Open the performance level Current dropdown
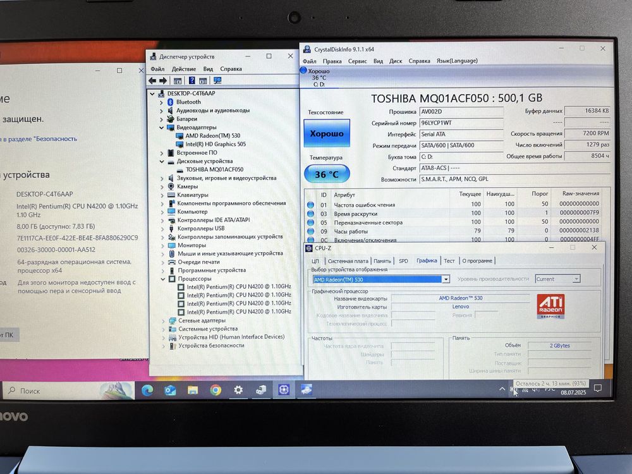 [576, 279]
